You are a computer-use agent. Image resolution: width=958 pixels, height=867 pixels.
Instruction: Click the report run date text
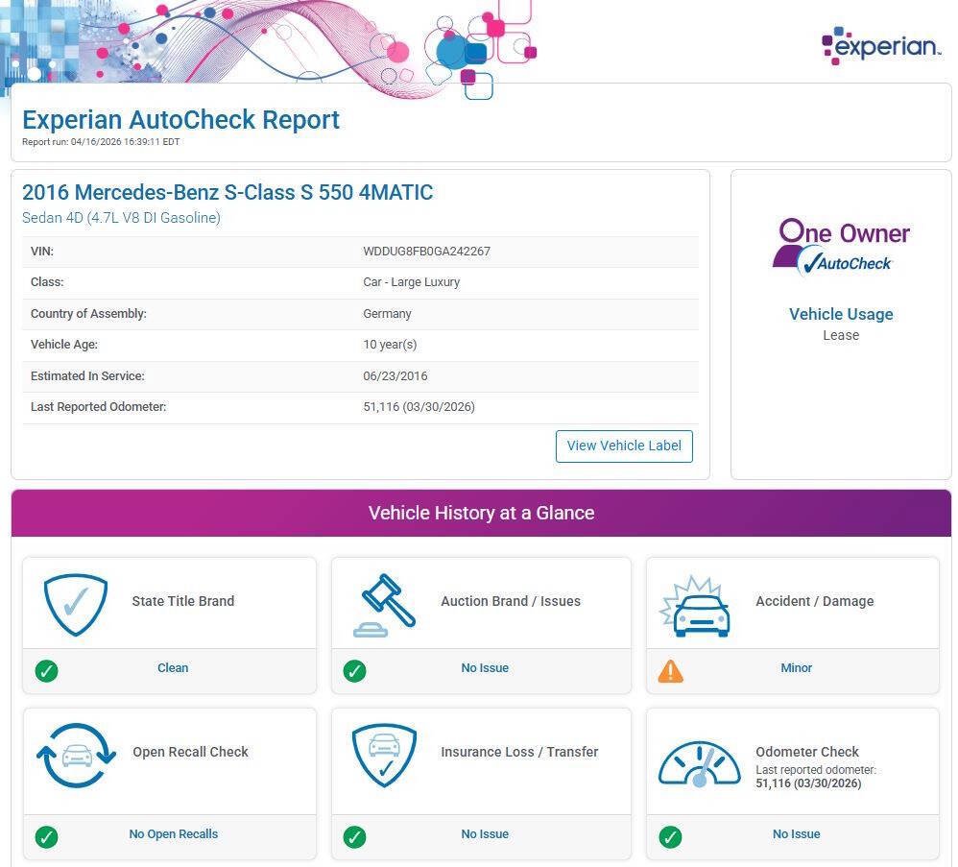101,142
